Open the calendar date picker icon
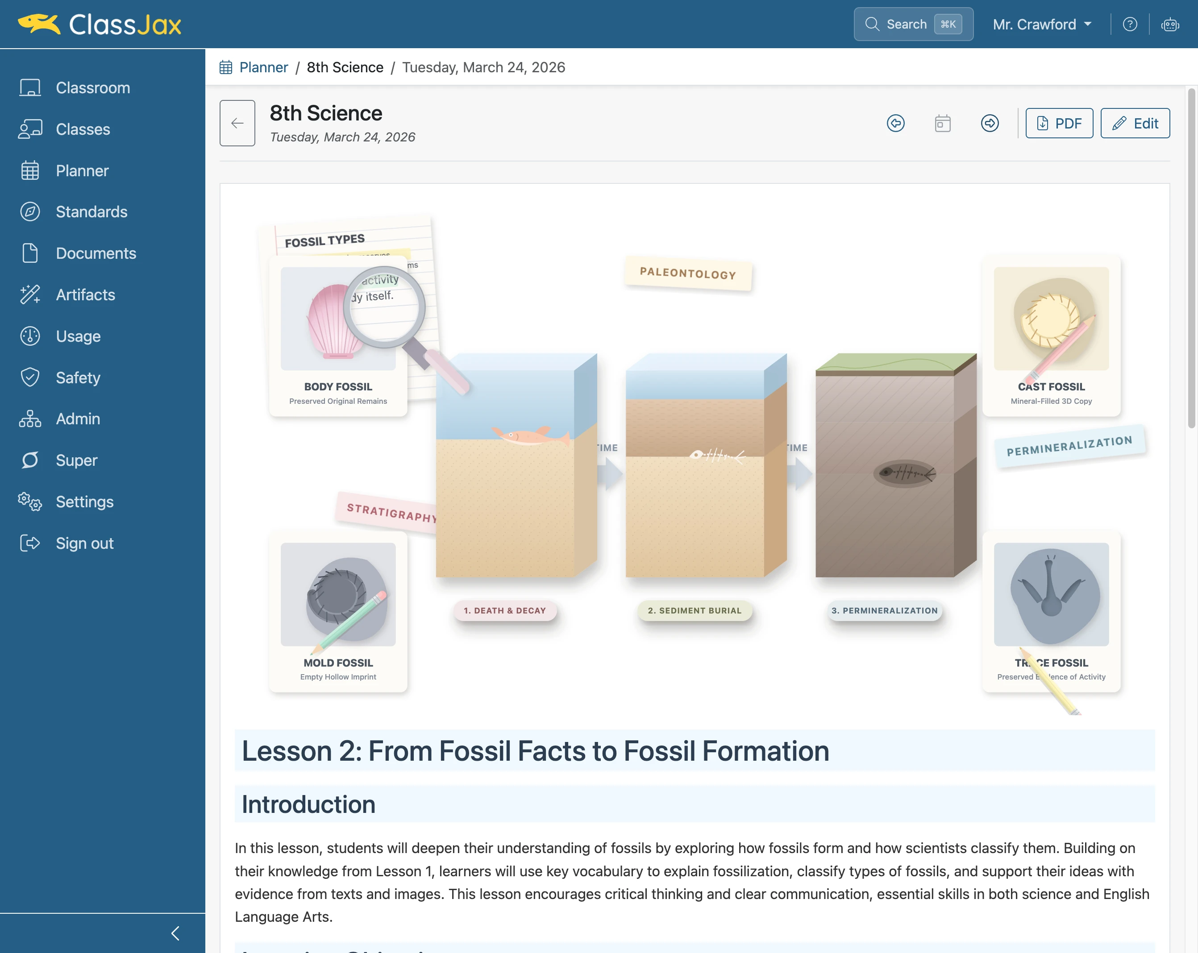 click(943, 123)
